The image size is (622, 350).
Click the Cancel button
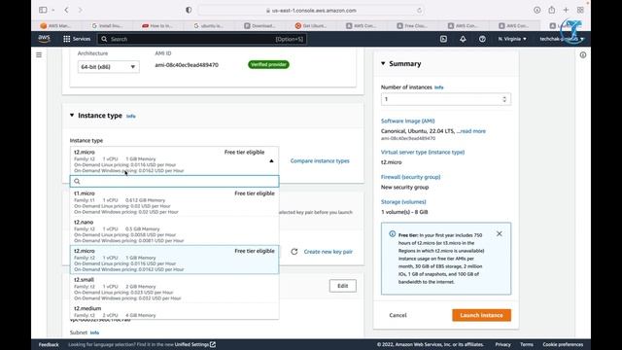pos(397,315)
